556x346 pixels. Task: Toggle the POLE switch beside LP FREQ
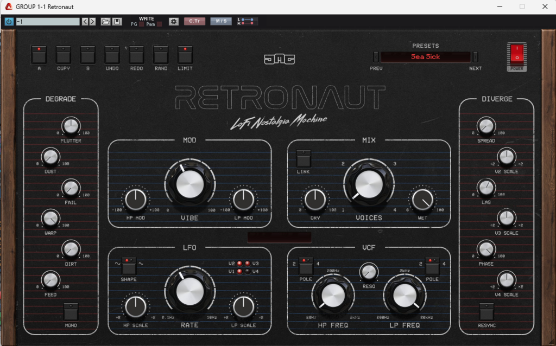[432, 266]
